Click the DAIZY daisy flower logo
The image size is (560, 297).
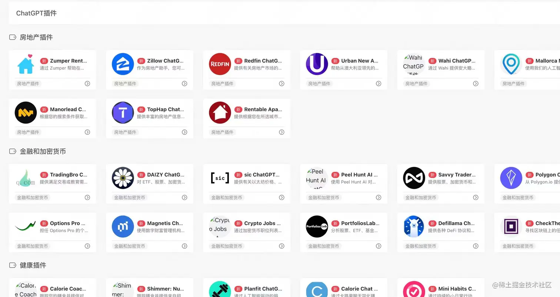pyautogui.click(x=123, y=178)
